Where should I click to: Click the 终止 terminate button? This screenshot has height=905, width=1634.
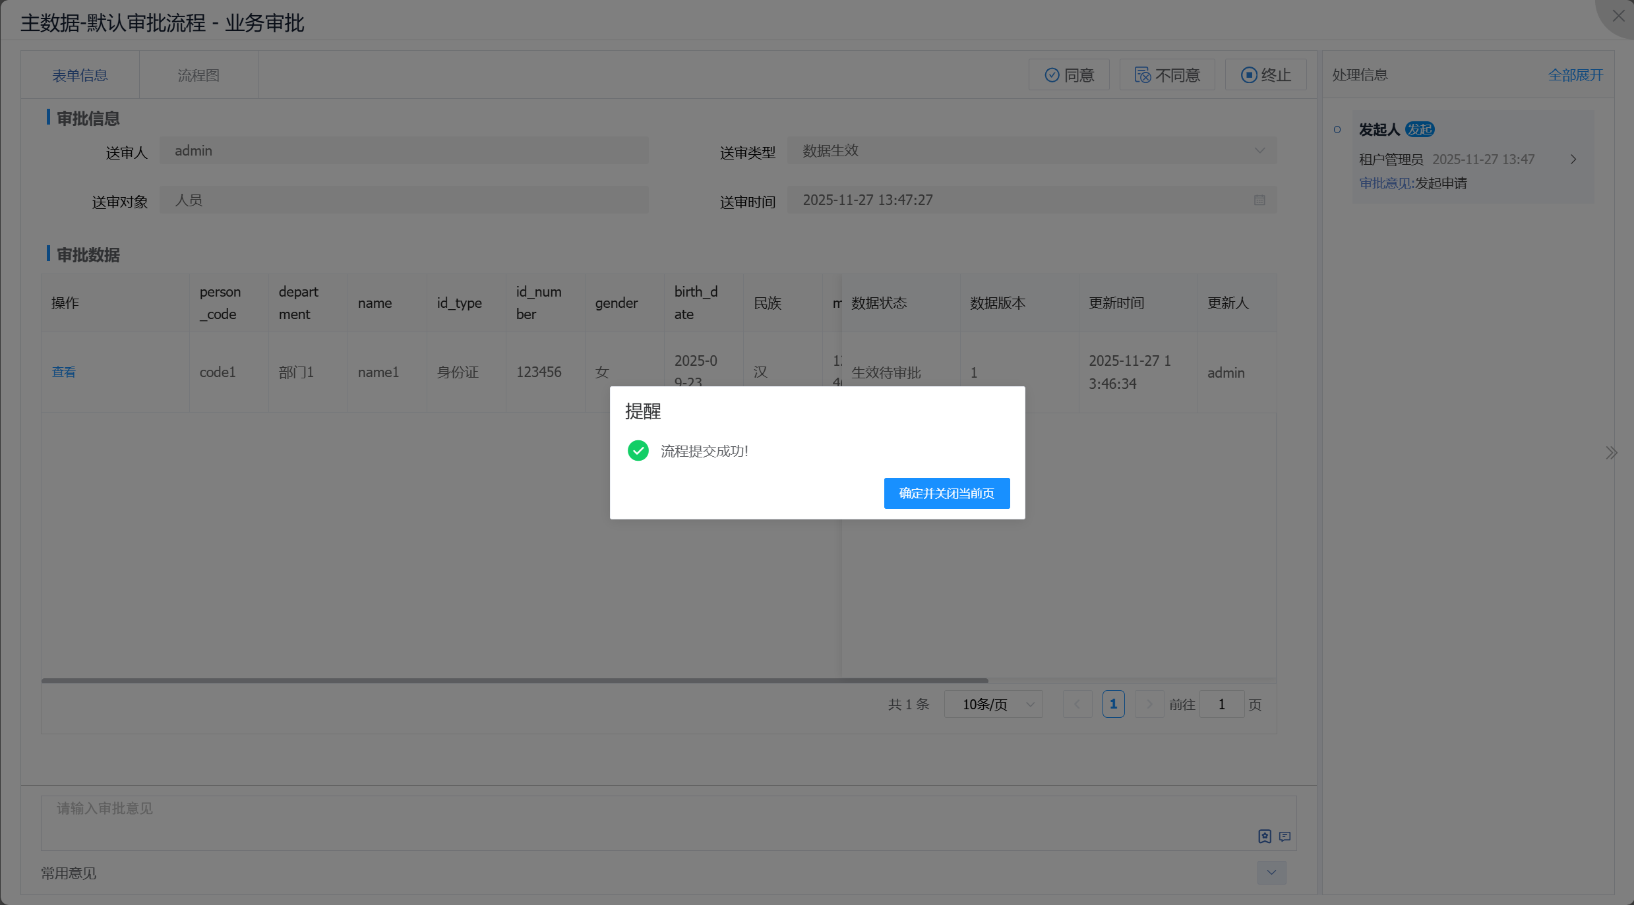[x=1265, y=75]
